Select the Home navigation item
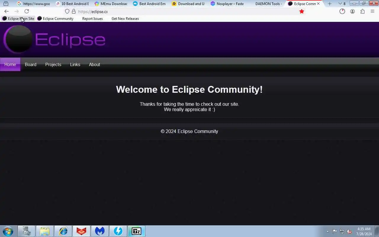379x237 pixels. (10, 64)
